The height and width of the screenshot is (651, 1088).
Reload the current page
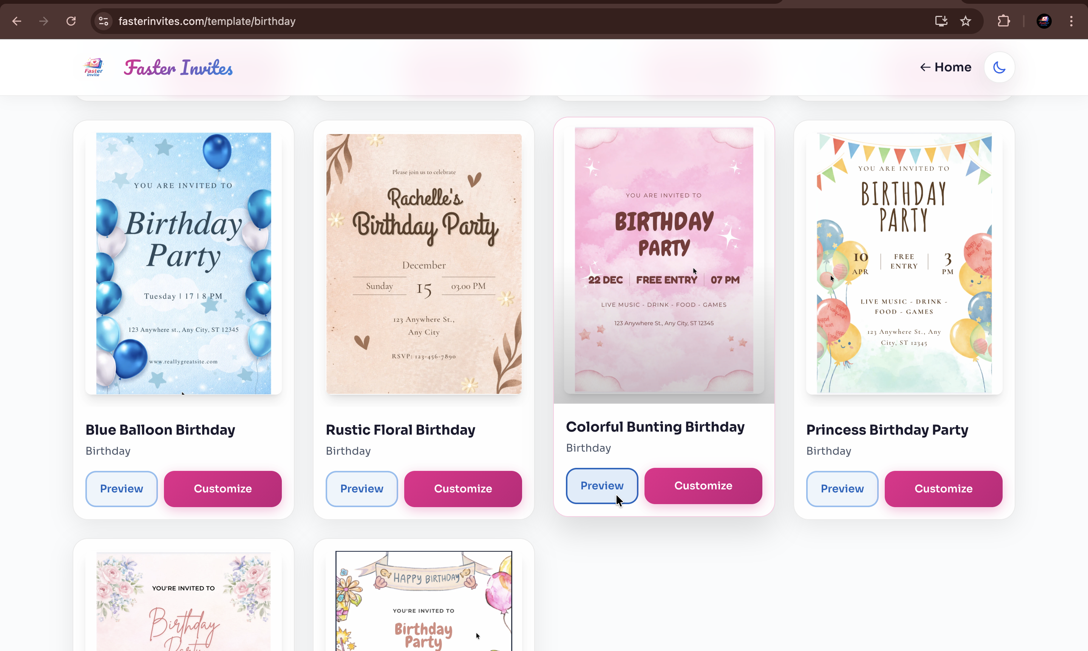(71, 21)
